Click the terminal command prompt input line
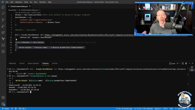 20,92
